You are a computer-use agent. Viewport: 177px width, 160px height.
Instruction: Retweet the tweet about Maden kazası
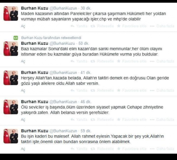[102, 26]
